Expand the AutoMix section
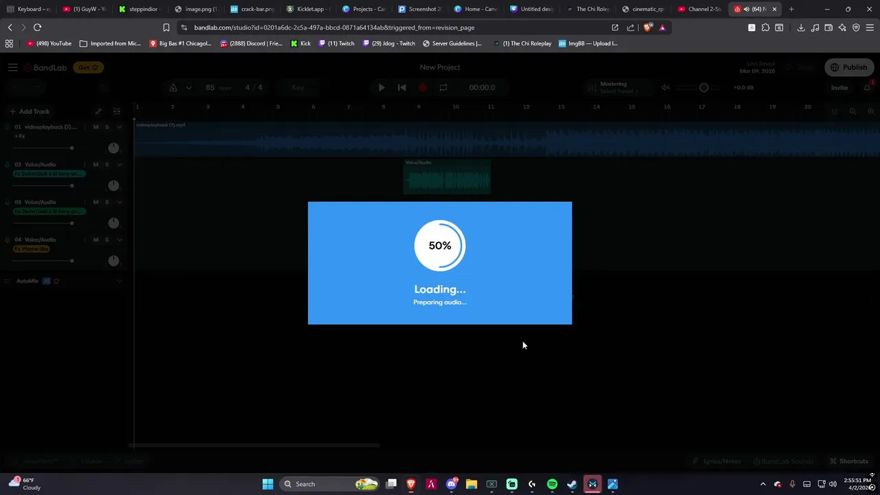880x495 pixels. point(119,281)
